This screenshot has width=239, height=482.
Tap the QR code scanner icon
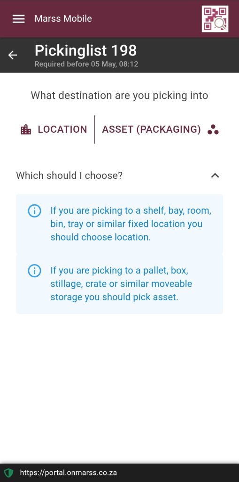(x=215, y=19)
